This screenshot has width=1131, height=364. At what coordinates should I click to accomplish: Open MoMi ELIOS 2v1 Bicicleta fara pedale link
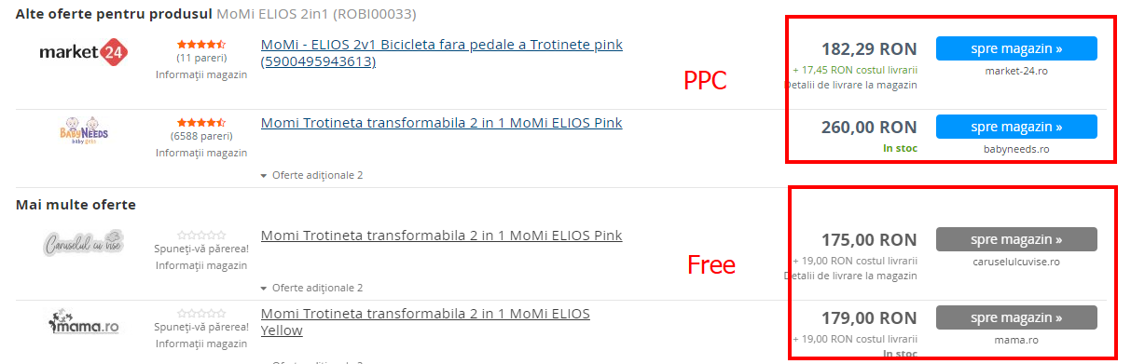[x=442, y=53]
